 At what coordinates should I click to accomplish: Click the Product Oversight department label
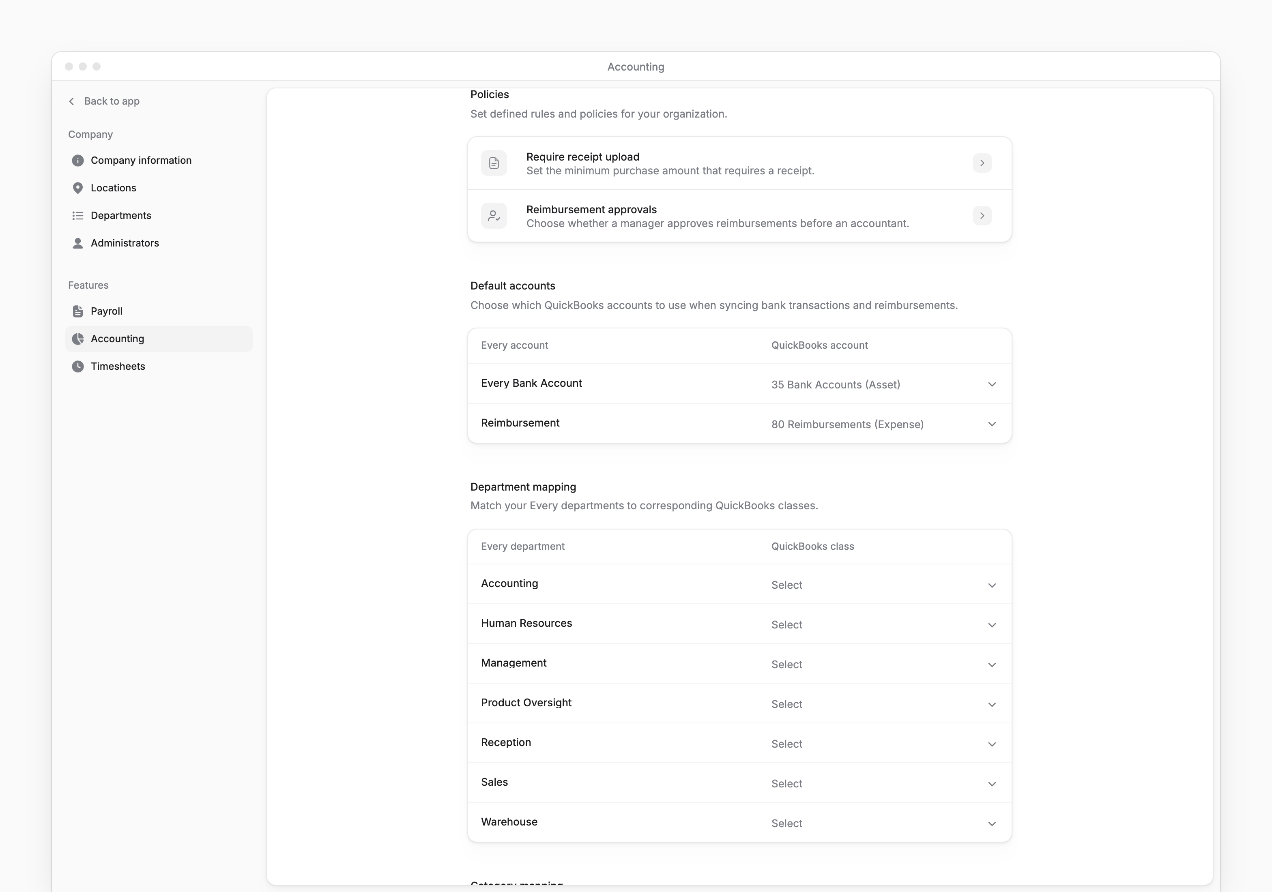(526, 703)
